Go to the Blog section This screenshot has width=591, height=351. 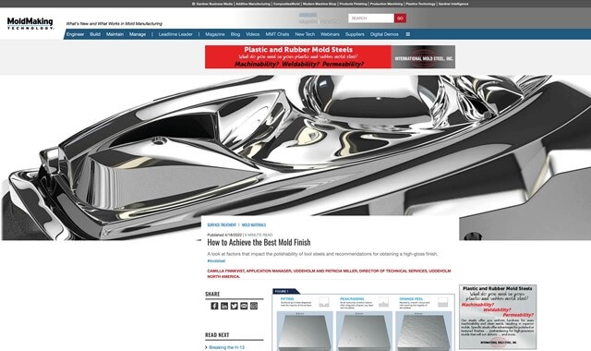coord(235,34)
